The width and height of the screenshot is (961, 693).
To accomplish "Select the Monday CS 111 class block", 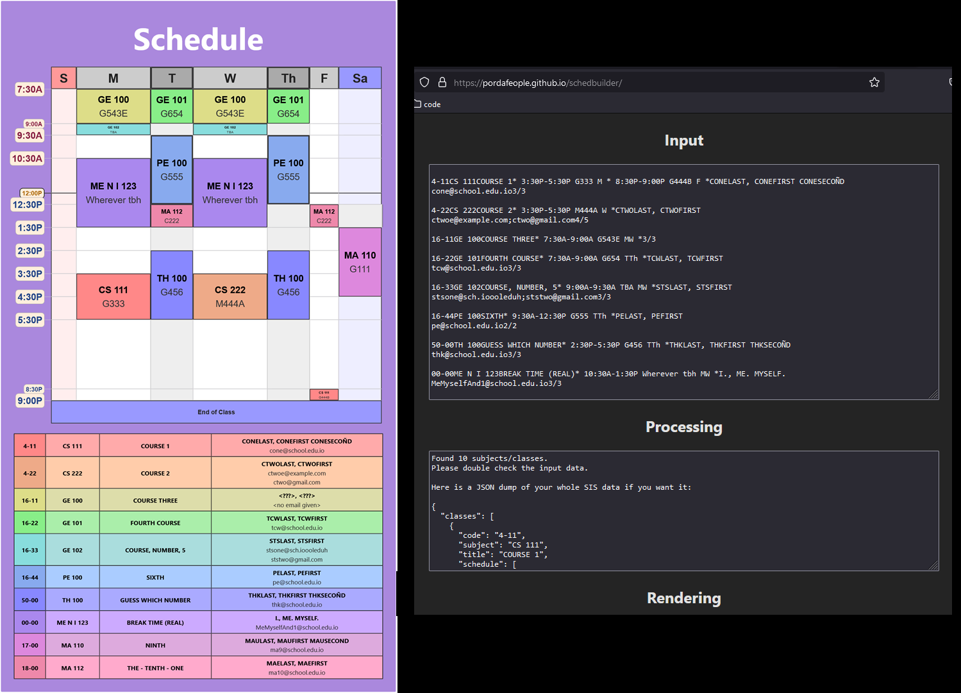I will pos(113,297).
